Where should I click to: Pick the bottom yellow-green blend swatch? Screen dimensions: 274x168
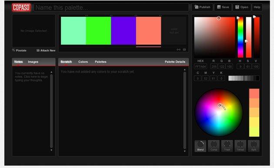click(x=254, y=132)
